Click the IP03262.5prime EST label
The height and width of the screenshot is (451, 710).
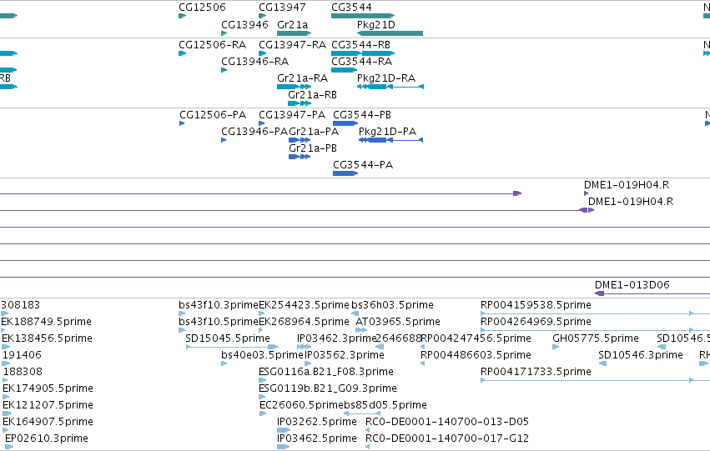317,422
